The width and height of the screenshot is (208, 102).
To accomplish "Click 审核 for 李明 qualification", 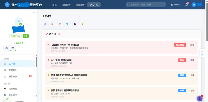I will tap(182, 91).
